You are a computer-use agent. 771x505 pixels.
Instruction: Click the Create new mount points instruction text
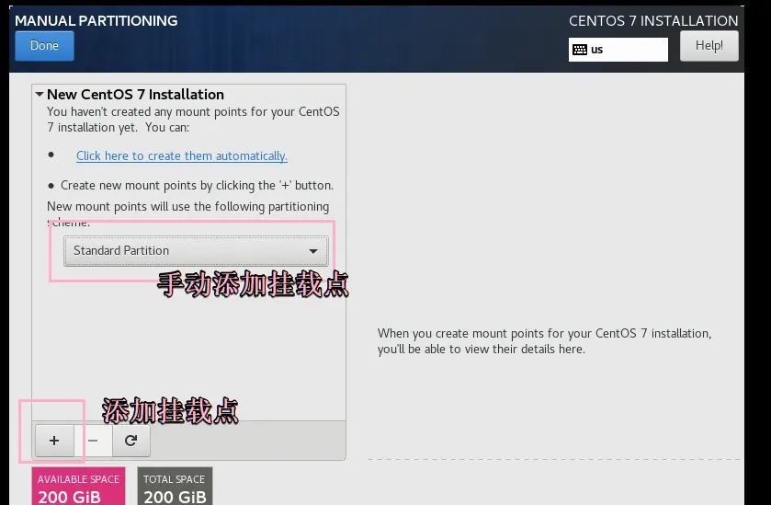197,186
